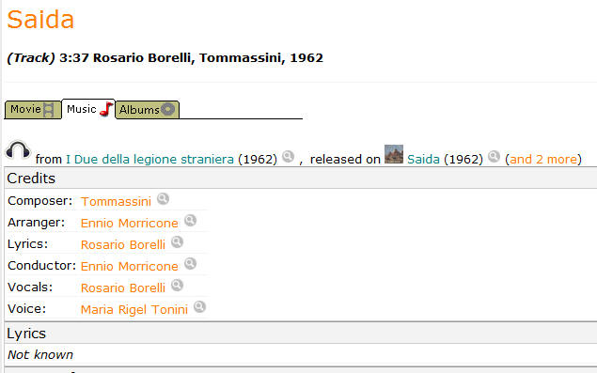Open Ennio Morricone link under Arranger
The width and height of the screenshot is (597, 373).
(x=130, y=223)
